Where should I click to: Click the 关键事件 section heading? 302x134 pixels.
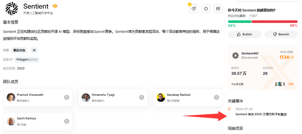(236, 101)
